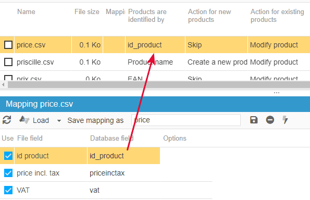
Task: Open the Load dropdown arrow
Action: [x=59, y=120]
